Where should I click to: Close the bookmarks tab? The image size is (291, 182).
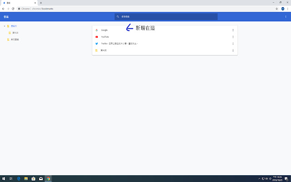pyautogui.click(x=35, y=3)
